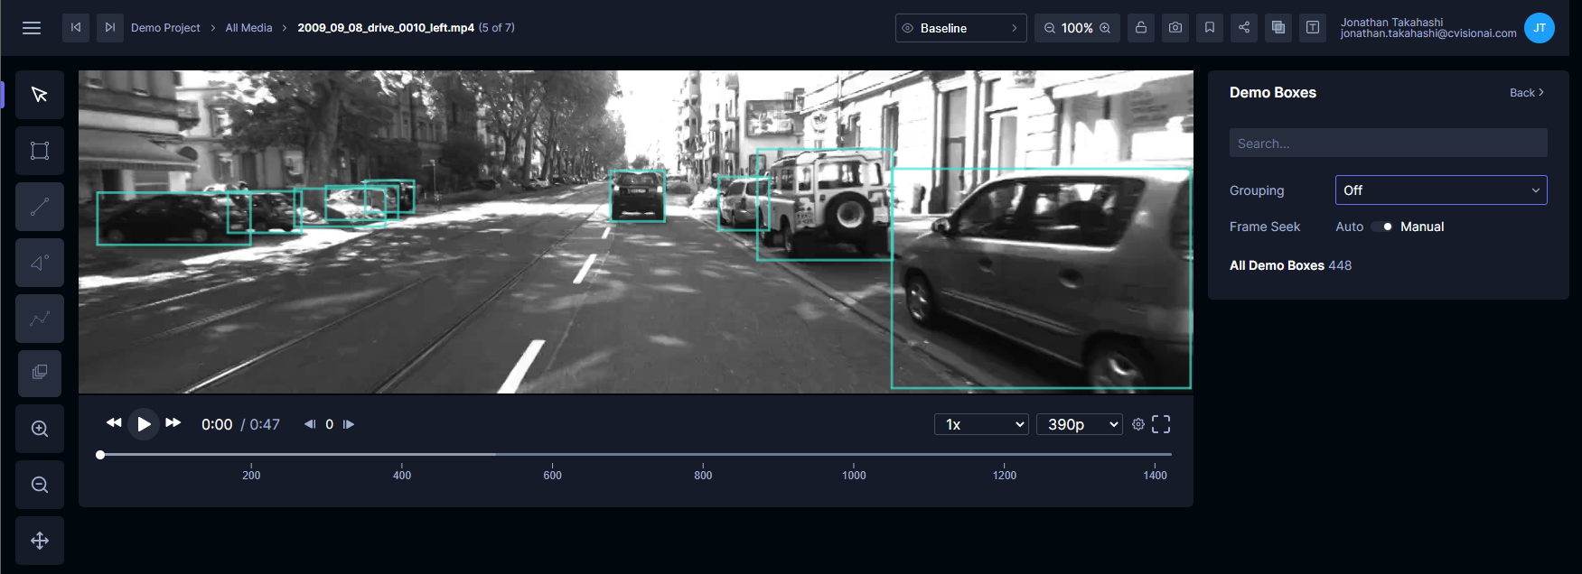Click the bookmark icon in the header
The width and height of the screenshot is (1582, 574).
[1210, 28]
